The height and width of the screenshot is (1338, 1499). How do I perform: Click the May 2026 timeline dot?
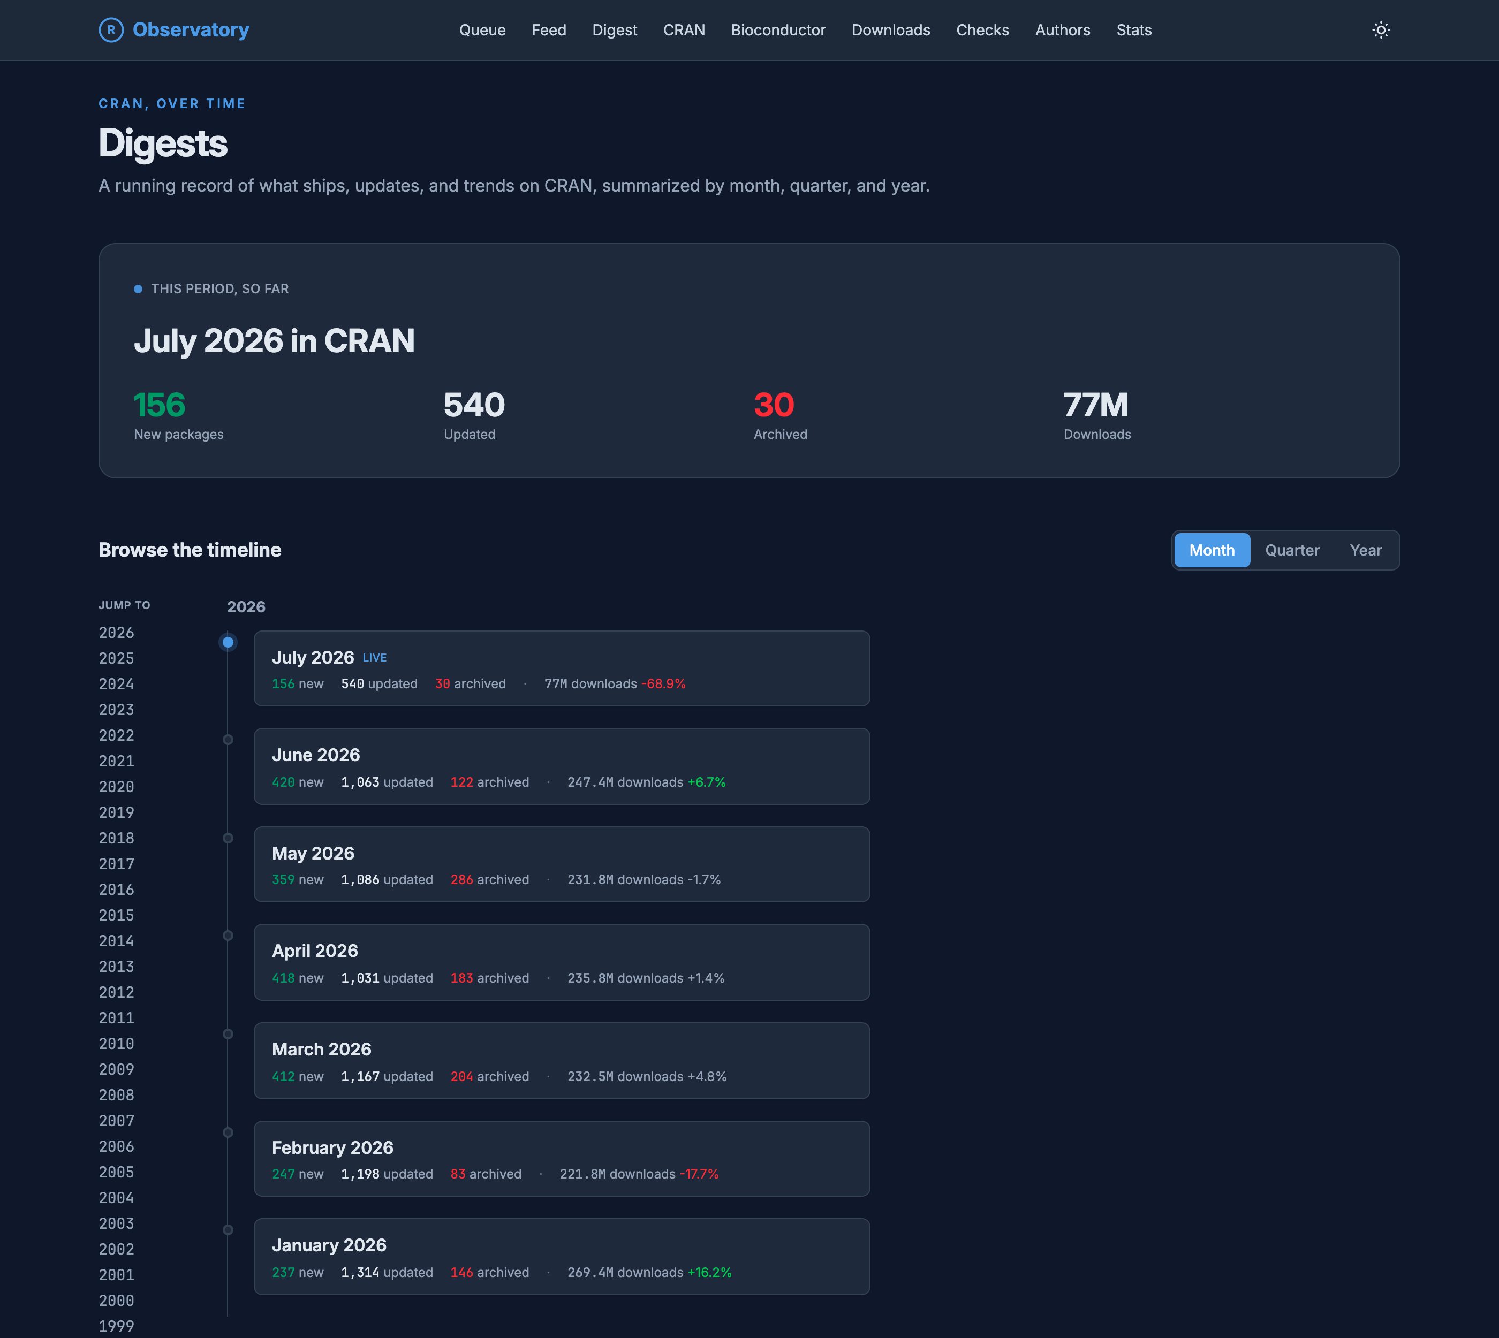(x=228, y=838)
